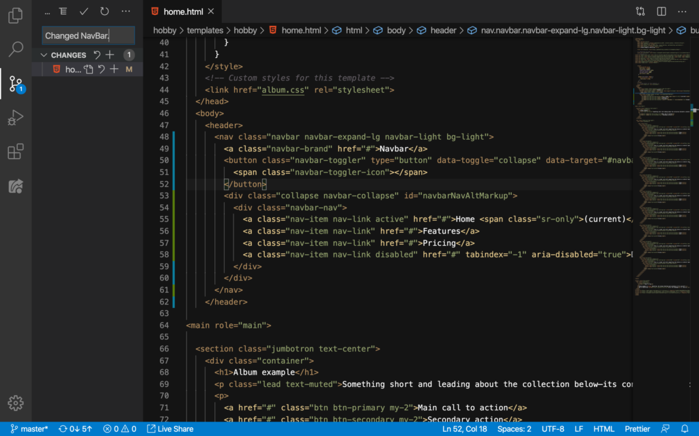Select the nav.navbar breadcrumb element
Screen dimensions: 699x436
pyautogui.click(x=573, y=30)
